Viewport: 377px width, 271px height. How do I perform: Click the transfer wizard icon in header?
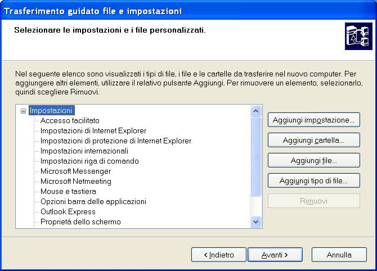[x=356, y=38]
